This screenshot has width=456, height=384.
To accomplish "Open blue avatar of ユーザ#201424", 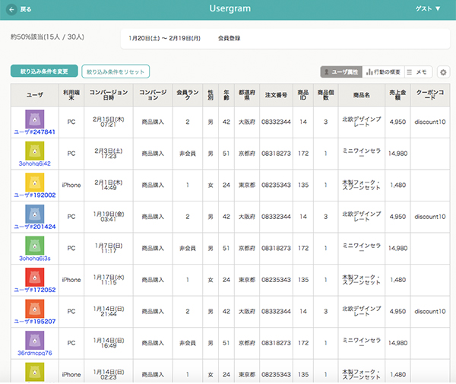I will (x=35, y=214).
